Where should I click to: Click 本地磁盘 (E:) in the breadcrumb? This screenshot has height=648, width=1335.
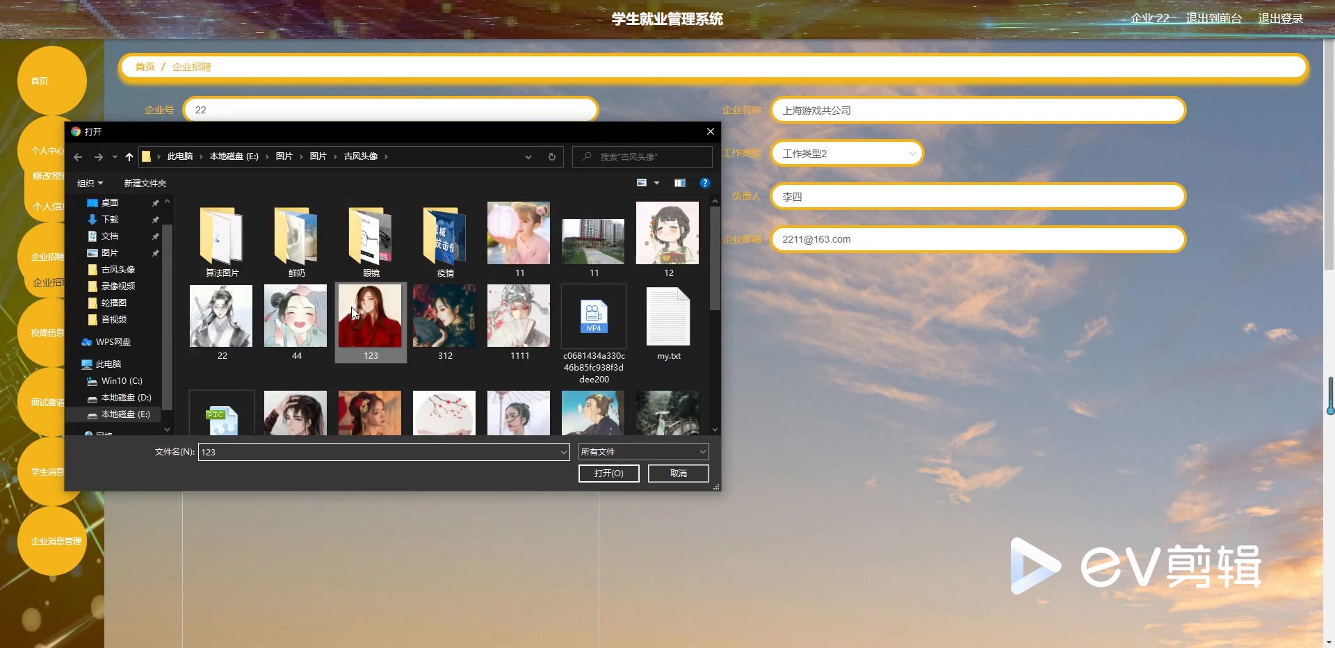[x=234, y=156]
